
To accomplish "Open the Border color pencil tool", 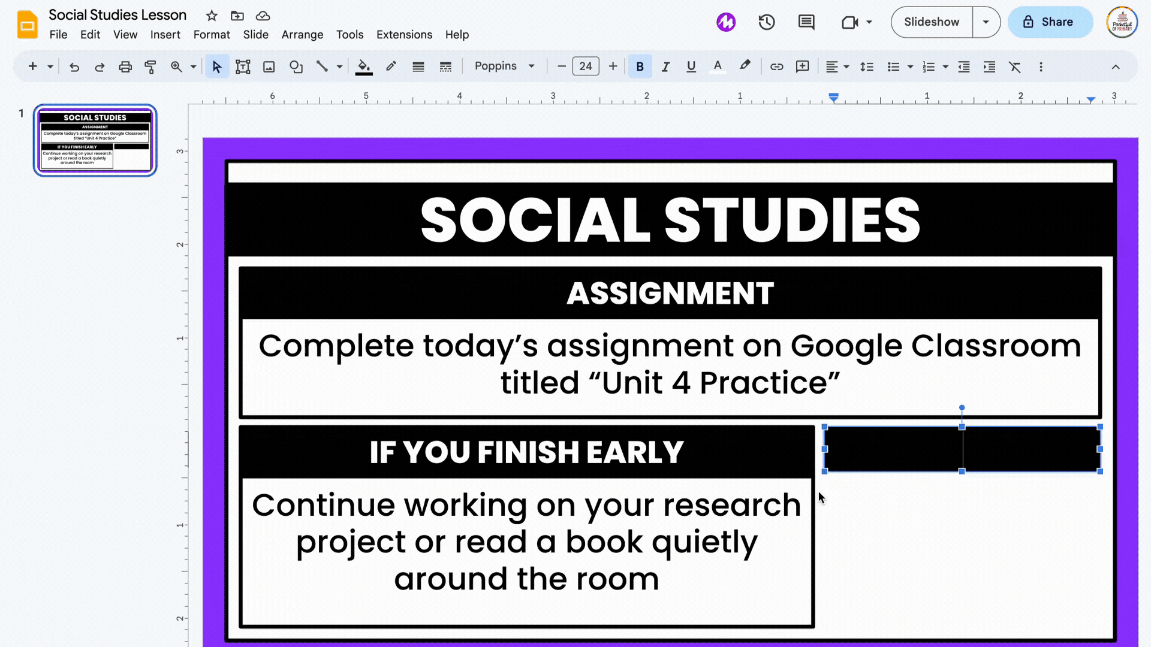I will tap(391, 66).
